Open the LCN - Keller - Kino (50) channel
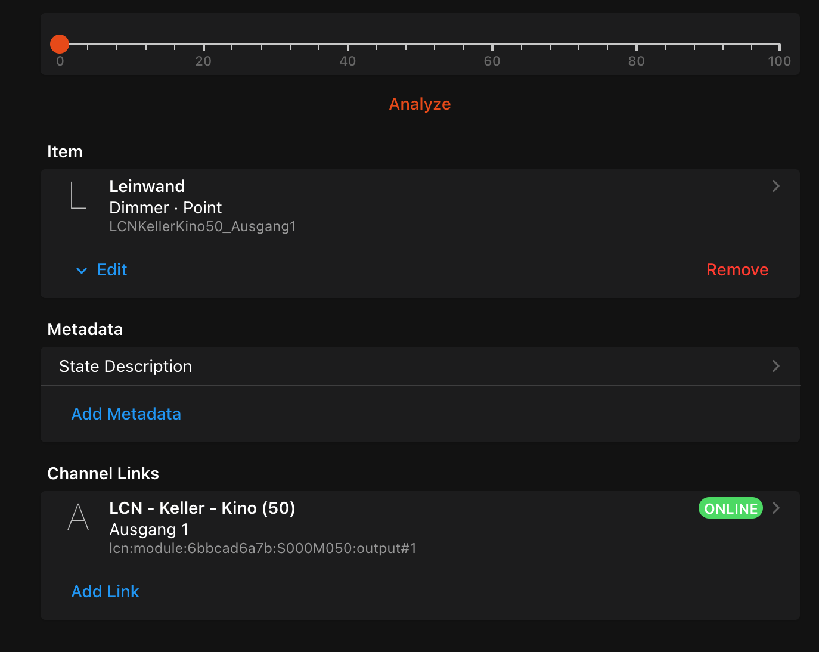Image resolution: width=819 pixels, height=652 pixels. click(202, 508)
